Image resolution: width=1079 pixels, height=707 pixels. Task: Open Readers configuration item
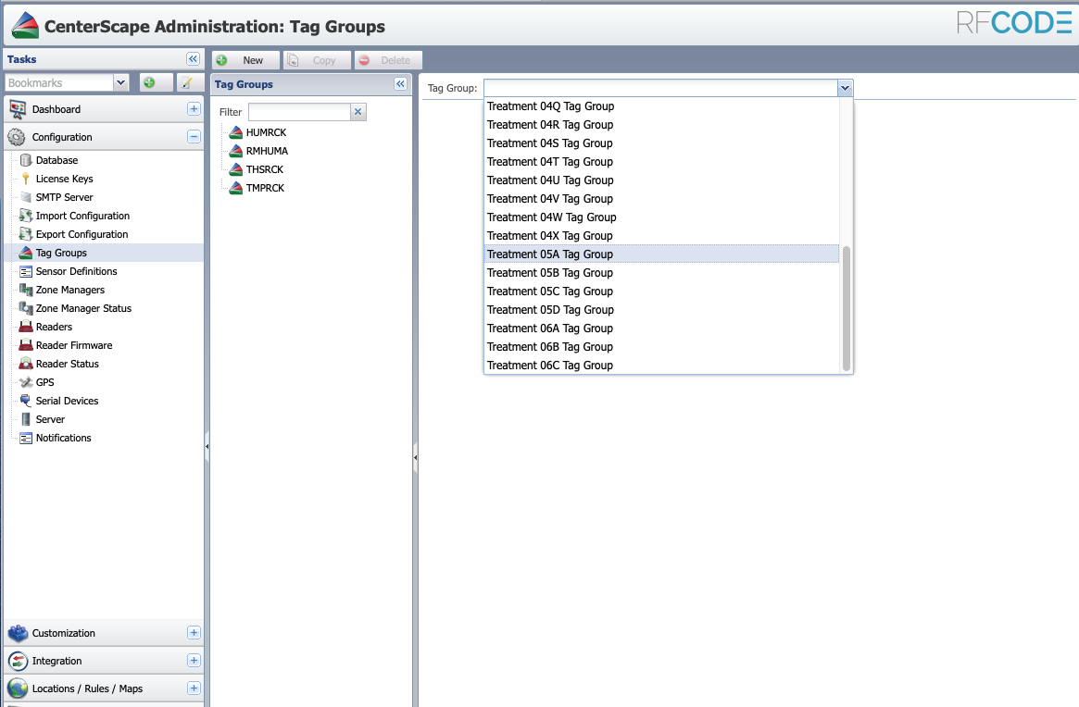pos(54,328)
